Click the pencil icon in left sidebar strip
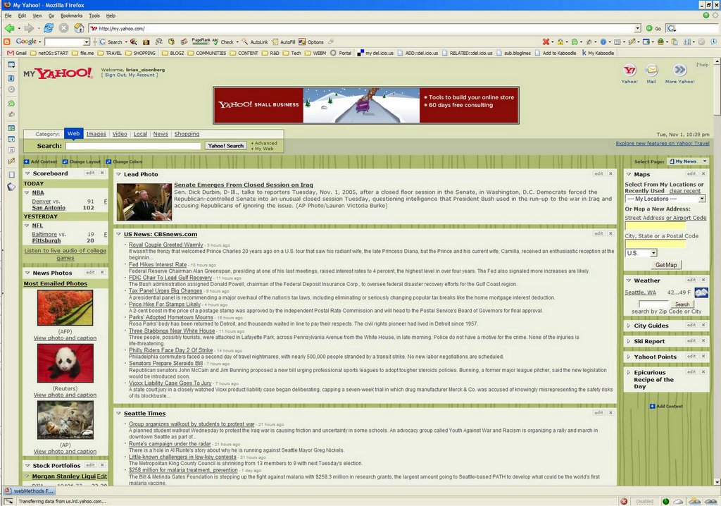The image size is (721, 506). pos(11,161)
